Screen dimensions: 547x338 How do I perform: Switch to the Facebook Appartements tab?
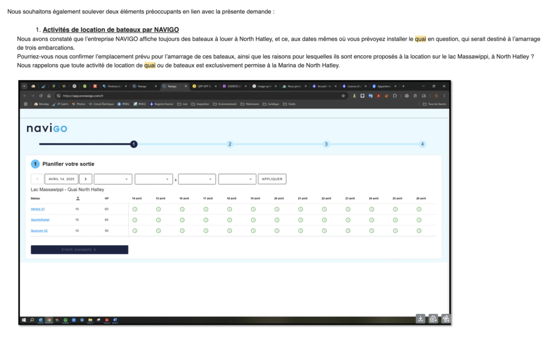(x=384, y=86)
